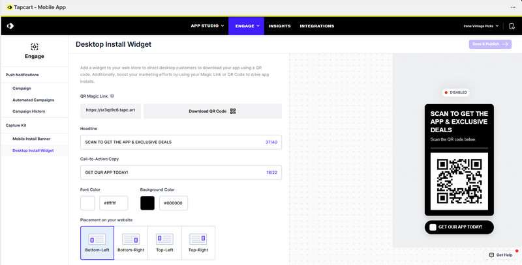This screenshot has height=265, width=522.
Task: Click the Capture Kit section heading
Action: [16, 126]
